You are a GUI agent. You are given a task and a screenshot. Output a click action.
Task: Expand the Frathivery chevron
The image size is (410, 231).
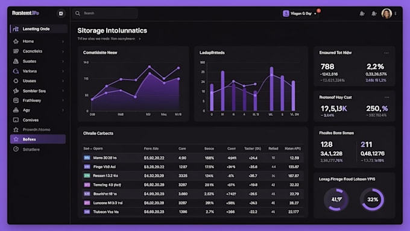pos(63,101)
